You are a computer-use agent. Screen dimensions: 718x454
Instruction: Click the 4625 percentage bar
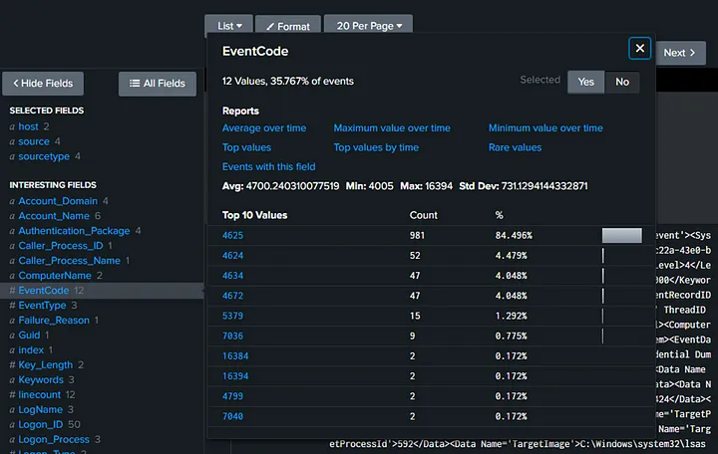click(622, 235)
